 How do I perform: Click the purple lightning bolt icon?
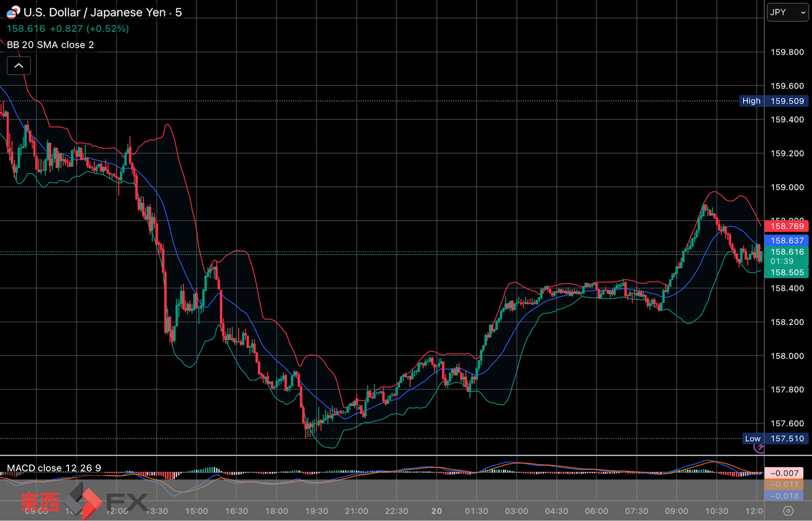pos(760,447)
